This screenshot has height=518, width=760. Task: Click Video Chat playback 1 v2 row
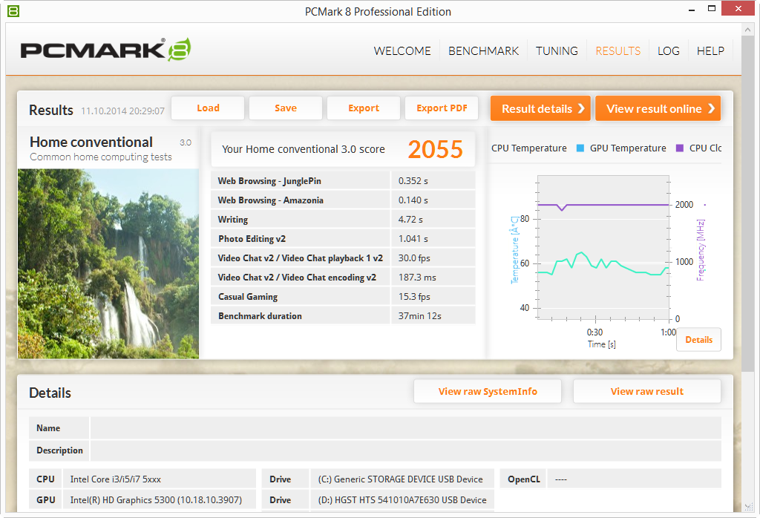pyautogui.click(x=343, y=258)
